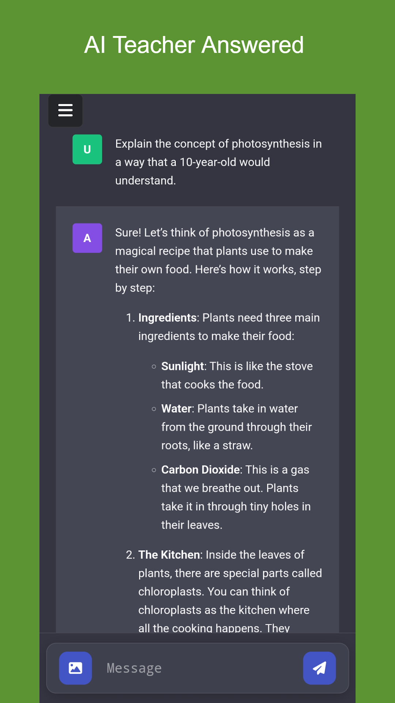Click the purple AI avatar A

[x=87, y=238]
